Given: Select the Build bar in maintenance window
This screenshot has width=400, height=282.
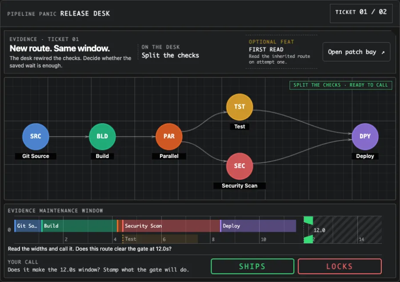Looking at the screenshot, I should click(79, 226).
